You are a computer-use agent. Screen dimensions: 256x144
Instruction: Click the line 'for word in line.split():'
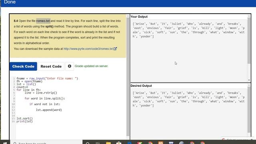(x=45, y=98)
